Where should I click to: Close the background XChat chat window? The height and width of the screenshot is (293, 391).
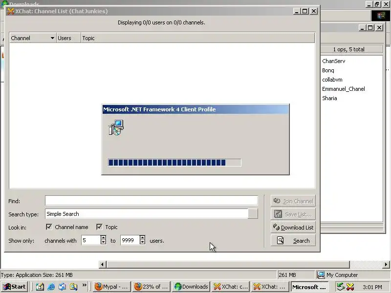click(x=379, y=28)
